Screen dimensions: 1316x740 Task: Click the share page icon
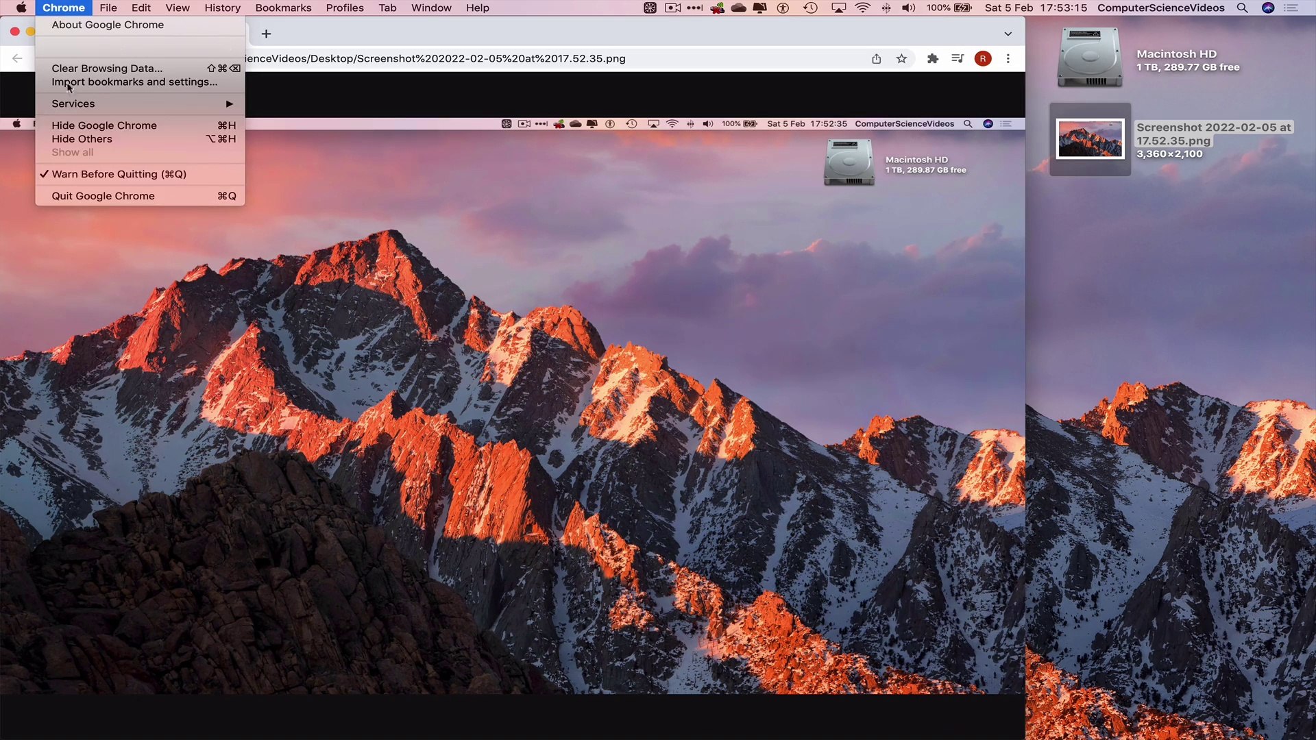pos(876,59)
